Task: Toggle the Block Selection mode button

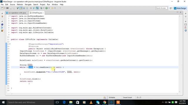Action: pos(24,8)
